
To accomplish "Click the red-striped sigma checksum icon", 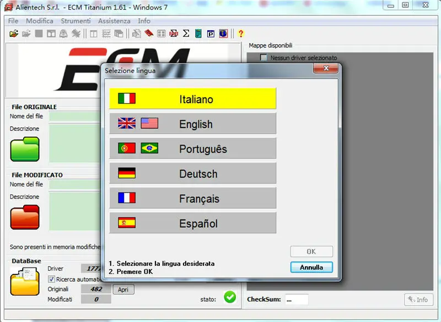I will pos(174,34).
